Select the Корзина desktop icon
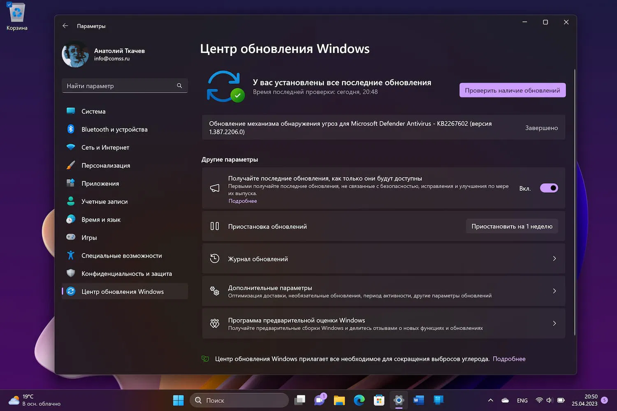The image size is (617, 411). 17,17
